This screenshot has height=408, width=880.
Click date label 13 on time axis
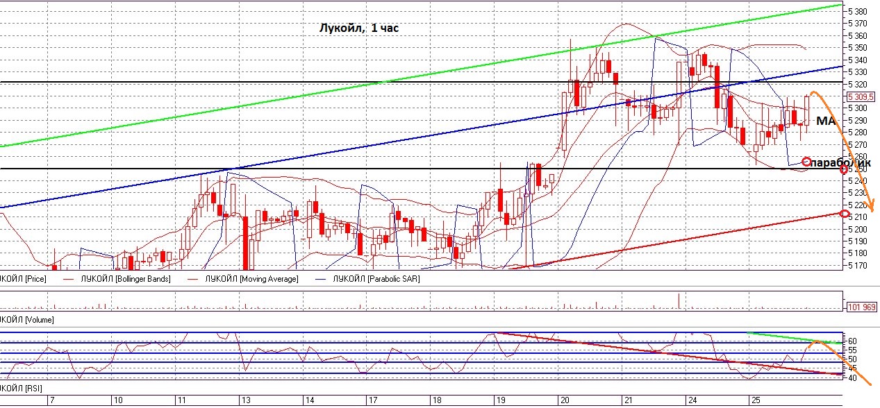point(245,401)
